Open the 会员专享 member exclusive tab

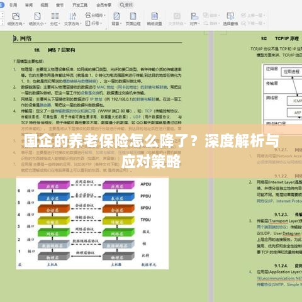pyautogui.click(x=104, y=5)
